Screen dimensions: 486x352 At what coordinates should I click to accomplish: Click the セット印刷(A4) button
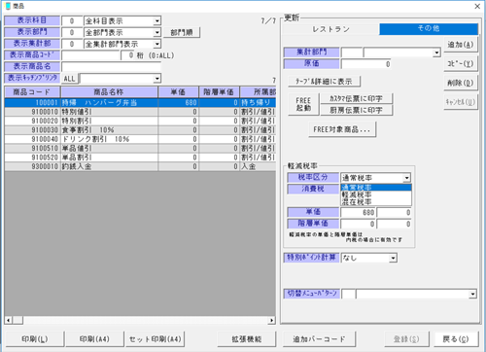pyautogui.click(x=155, y=339)
